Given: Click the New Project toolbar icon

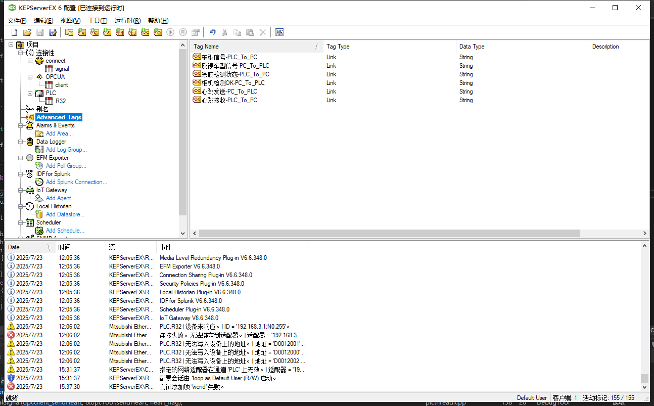Looking at the screenshot, I should 15,32.
